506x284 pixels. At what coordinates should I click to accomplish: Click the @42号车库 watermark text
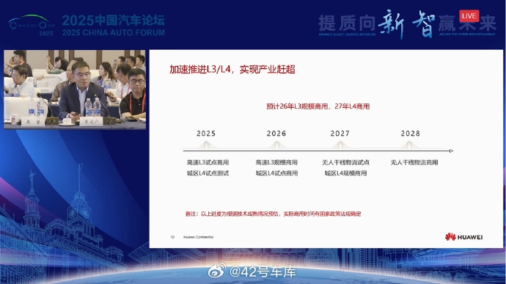pyautogui.click(x=263, y=272)
